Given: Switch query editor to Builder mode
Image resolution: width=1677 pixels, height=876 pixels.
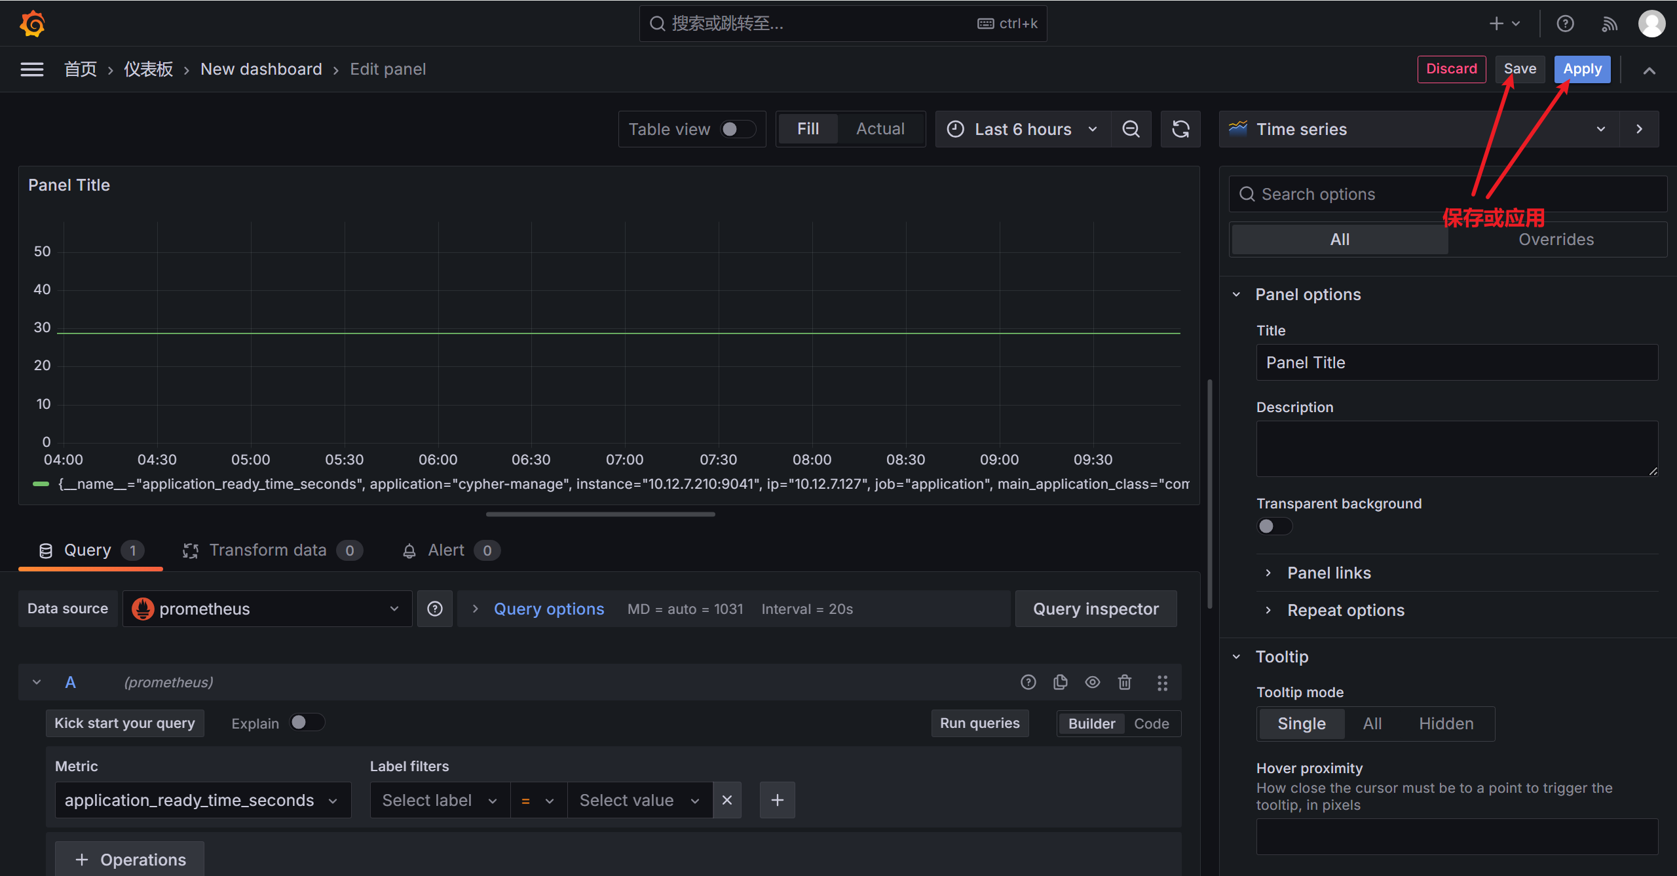Looking at the screenshot, I should click(1091, 723).
